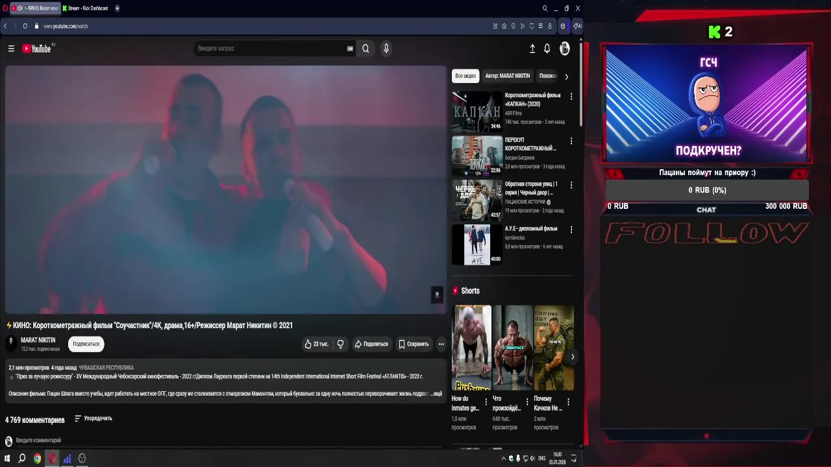Open MARAT NIKITIN channel name link
This screenshot has height=467, width=831.
[x=38, y=340]
